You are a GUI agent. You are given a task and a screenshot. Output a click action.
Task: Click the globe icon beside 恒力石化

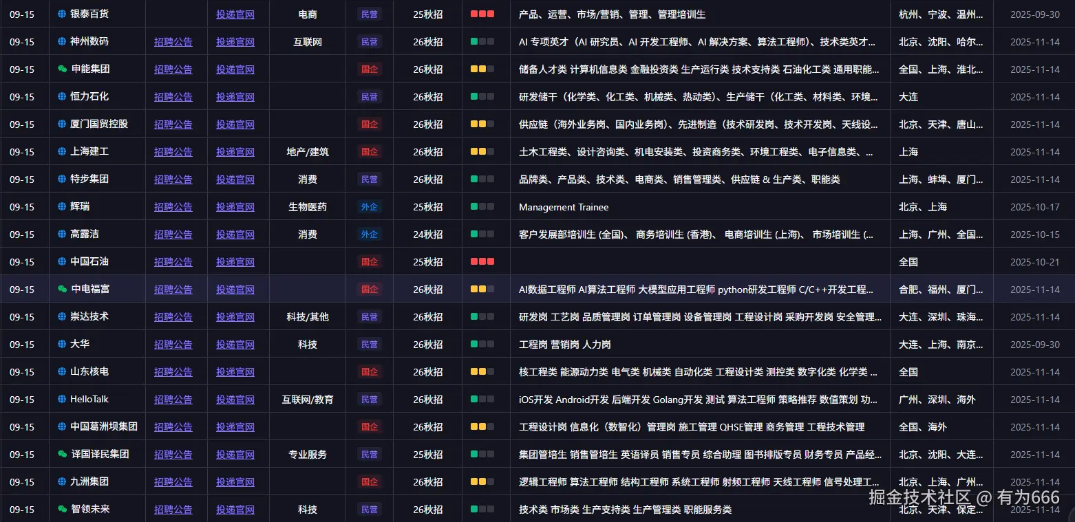click(x=62, y=96)
